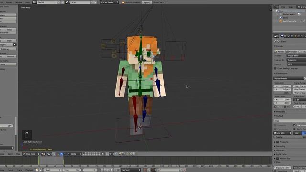Open the Scene selector field in header

point(80,2)
